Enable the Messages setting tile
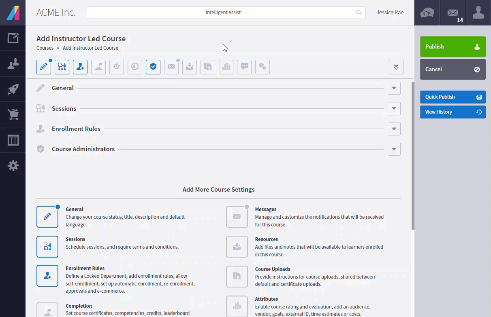 (x=237, y=217)
